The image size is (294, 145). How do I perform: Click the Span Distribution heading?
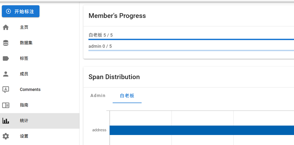(114, 77)
